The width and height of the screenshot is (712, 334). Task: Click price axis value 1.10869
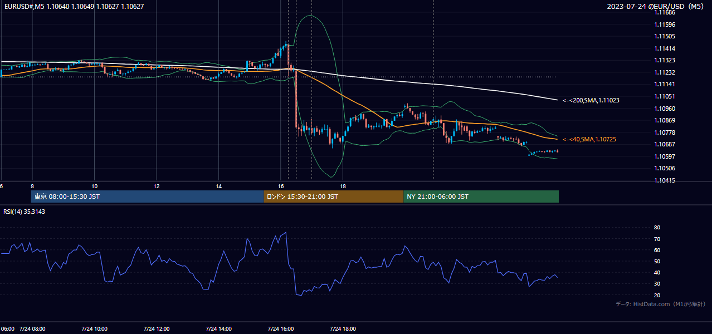pyautogui.click(x=664, y=120)
